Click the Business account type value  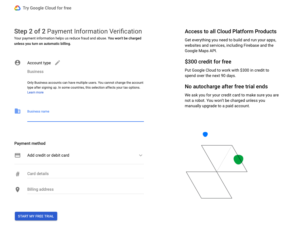point(35,72)
